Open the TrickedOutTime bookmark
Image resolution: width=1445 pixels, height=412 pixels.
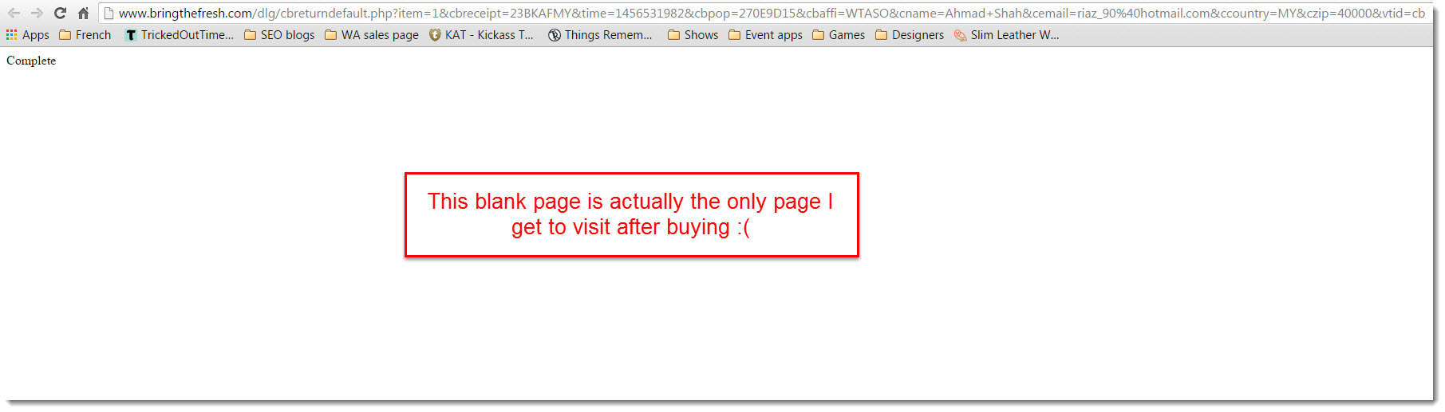pyautogui.click(x=180, y=35)
